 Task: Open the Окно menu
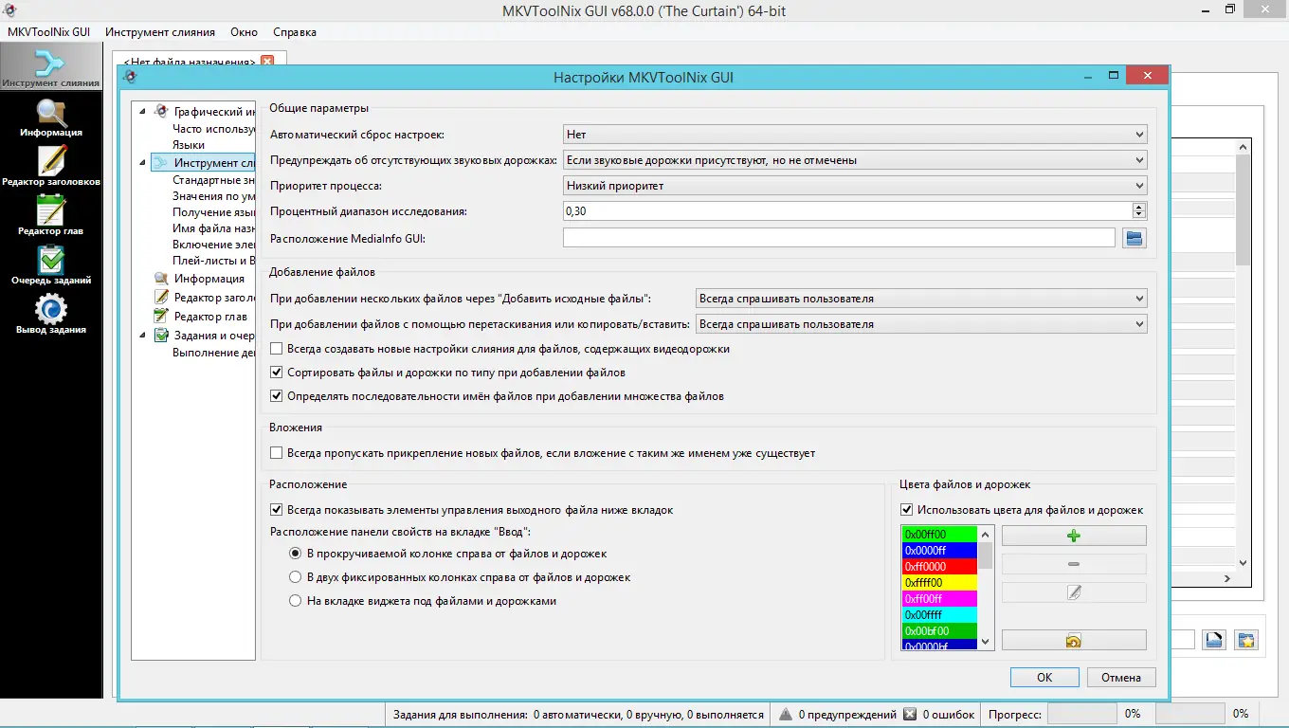pos(244,31)
